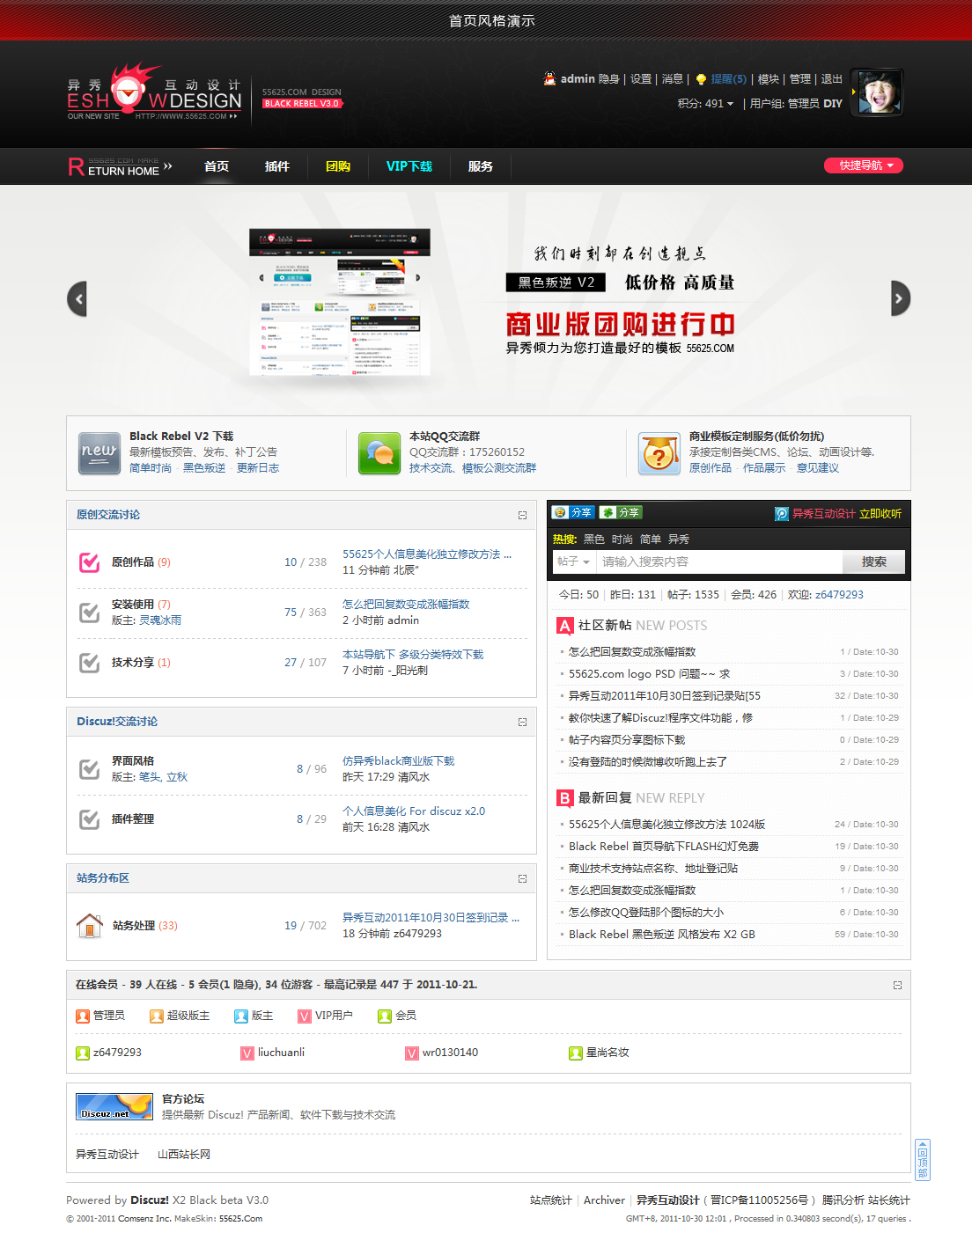The height and width of the screenshot is (1255, 972).
Task: Click hot search keyword 黑色
Action: [x=594, y=539]
